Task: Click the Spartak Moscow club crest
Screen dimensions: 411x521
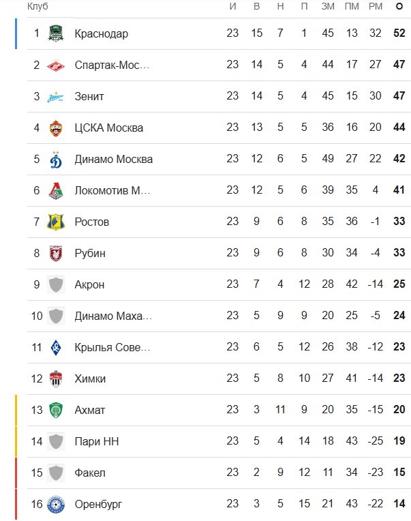Action: [x=56, y=65]
